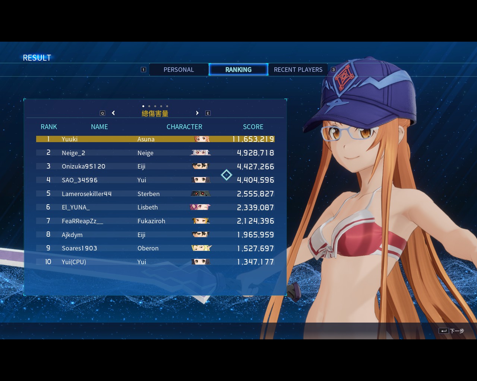Click the 總傷害量 category title

(155, 113)
